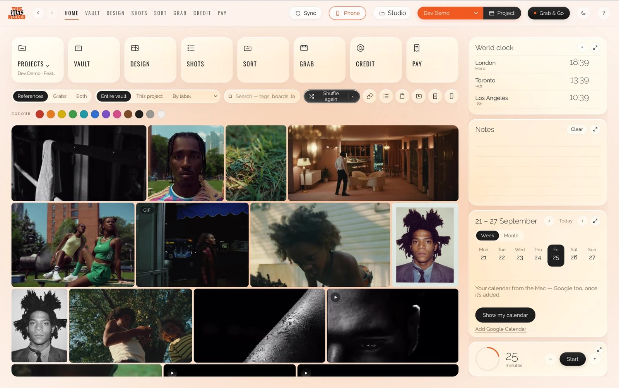Open the By label dropdown

point(195,96)
